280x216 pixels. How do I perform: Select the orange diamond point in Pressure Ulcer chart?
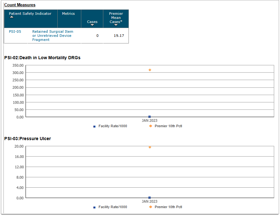tap(150, 147)
